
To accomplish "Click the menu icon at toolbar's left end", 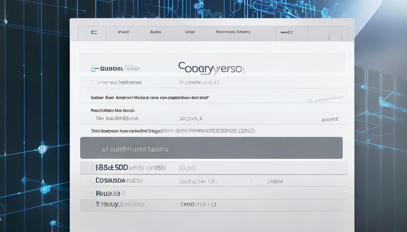I will [94, 32].
